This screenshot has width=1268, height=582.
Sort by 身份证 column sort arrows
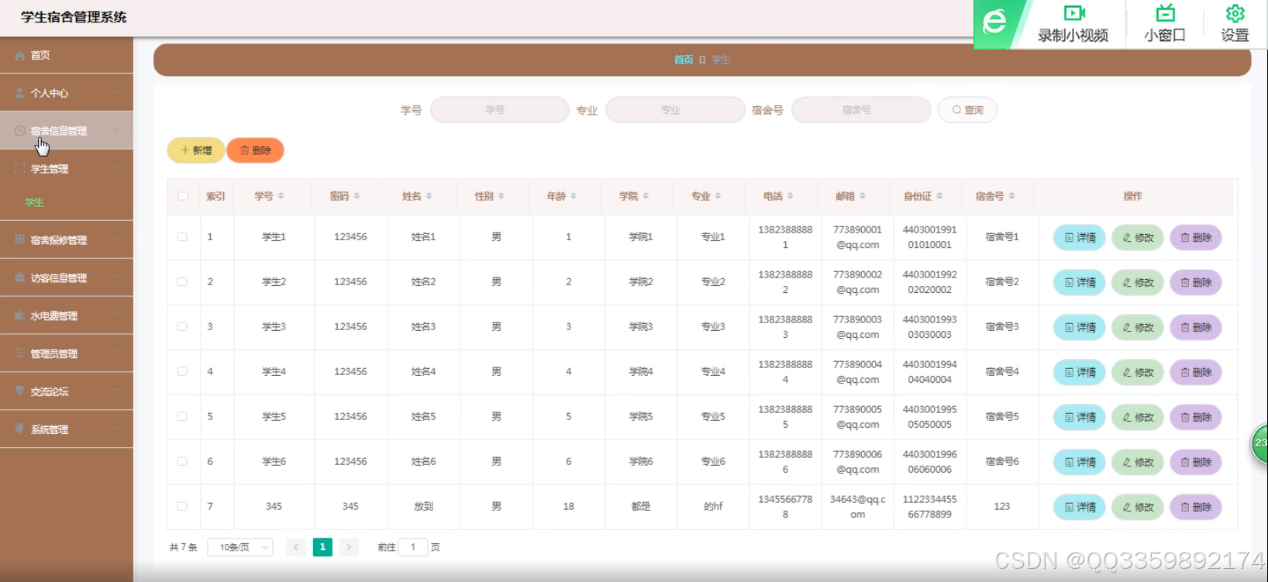tap(939, 196)
